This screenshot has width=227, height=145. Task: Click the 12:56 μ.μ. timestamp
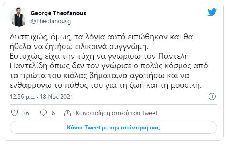22,97
